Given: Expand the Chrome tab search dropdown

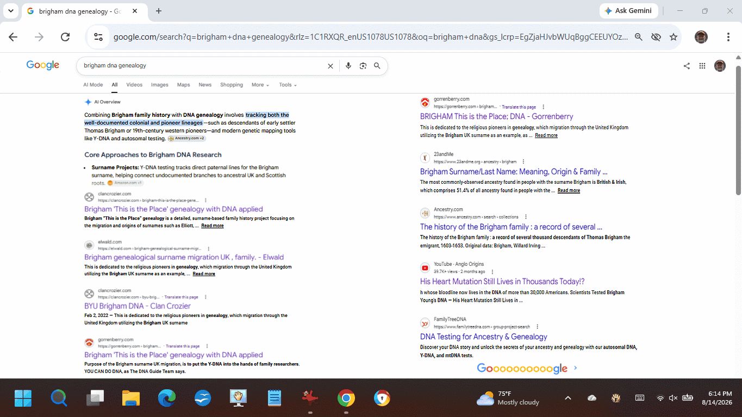Looking at the screenshot, I should click(x=11, y=11).
